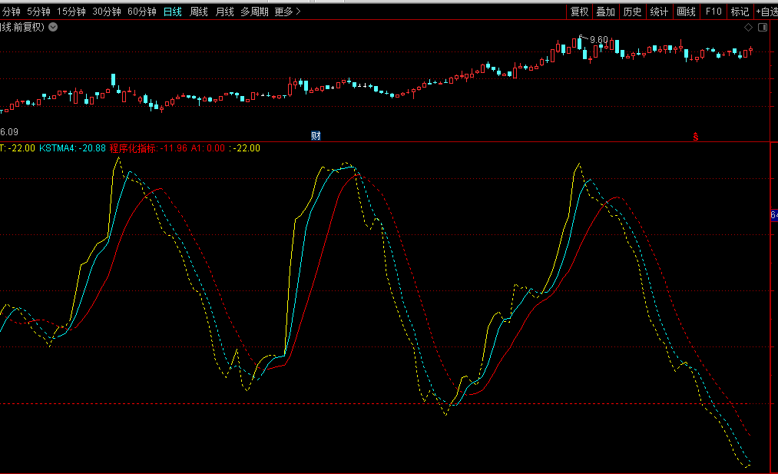Click the diamond marker icon above the chart

tap(748, 28)
